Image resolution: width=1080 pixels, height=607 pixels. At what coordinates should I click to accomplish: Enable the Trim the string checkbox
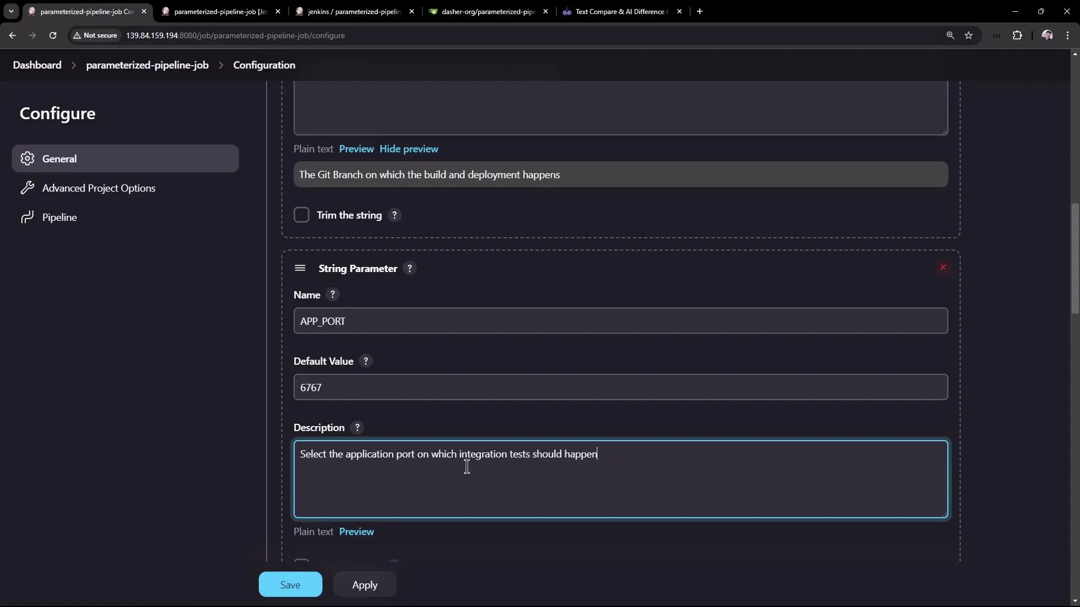pos(302,215)
